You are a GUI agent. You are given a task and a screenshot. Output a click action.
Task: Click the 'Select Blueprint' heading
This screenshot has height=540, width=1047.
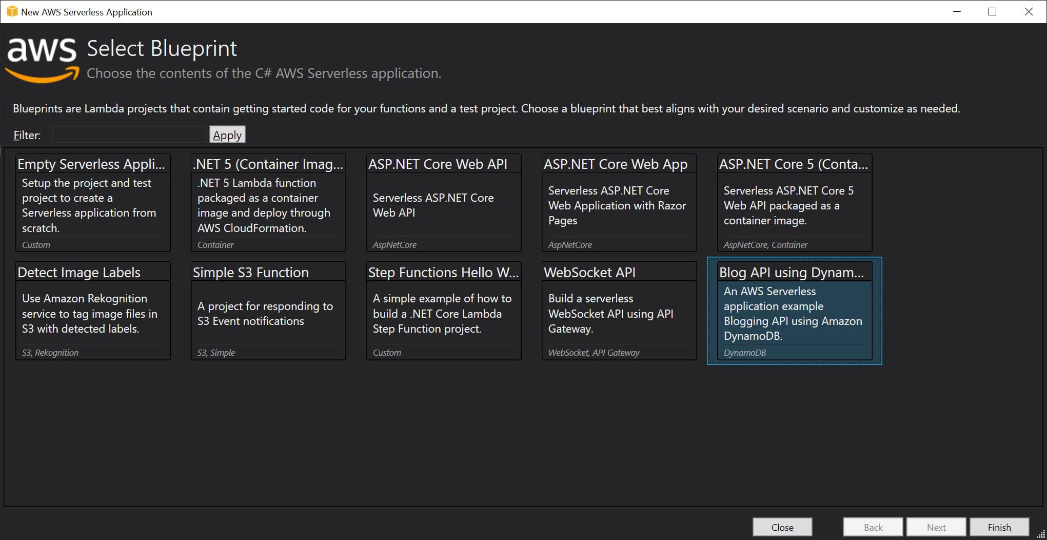[162, 49]
